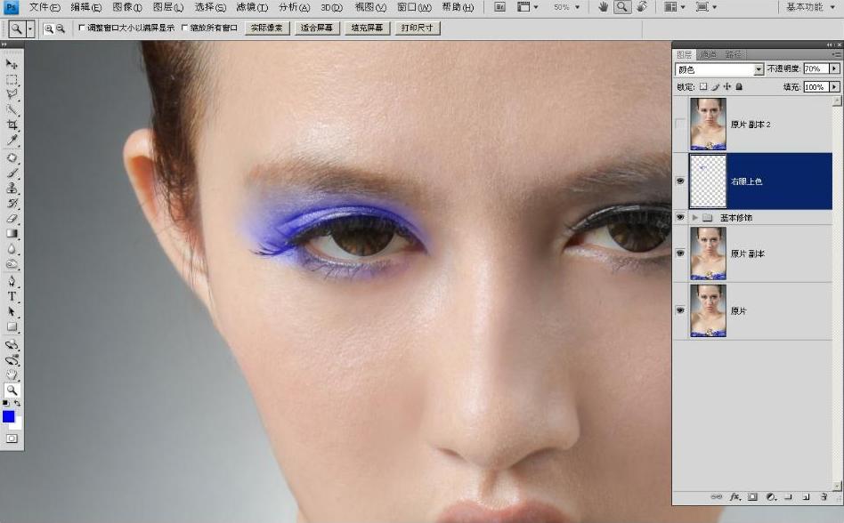
Task: Select the Blur tool
Action: click(x=12, y=249)
